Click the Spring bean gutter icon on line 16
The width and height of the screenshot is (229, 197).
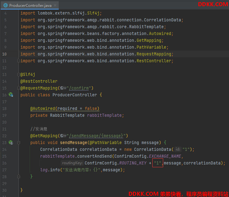click(11, 95)
